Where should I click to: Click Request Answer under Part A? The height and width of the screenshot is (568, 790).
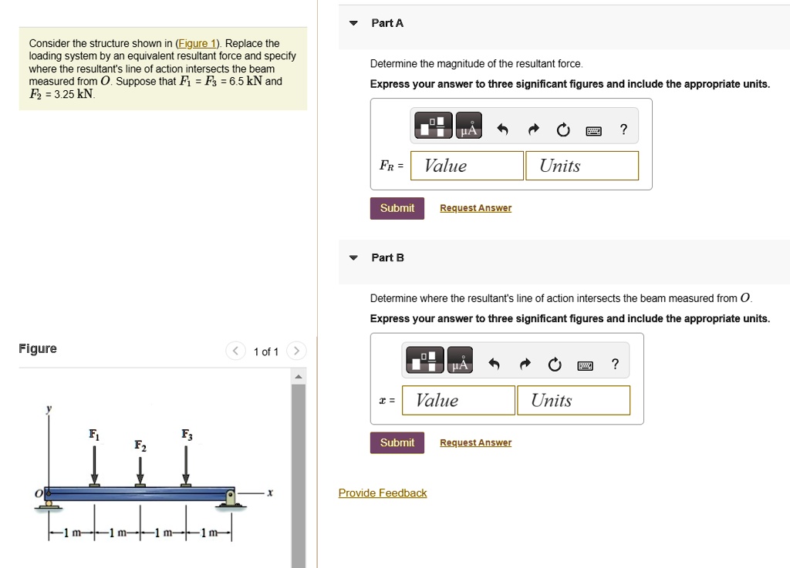tap(475, 207)
